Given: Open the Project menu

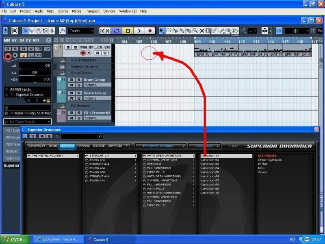Looking at the screenshot, I should click(25, 11).
